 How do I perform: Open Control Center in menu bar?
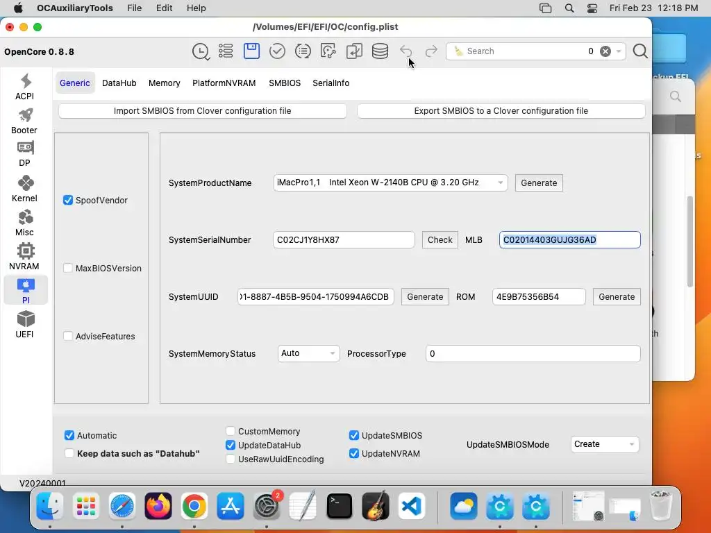(x=592, y=8)
